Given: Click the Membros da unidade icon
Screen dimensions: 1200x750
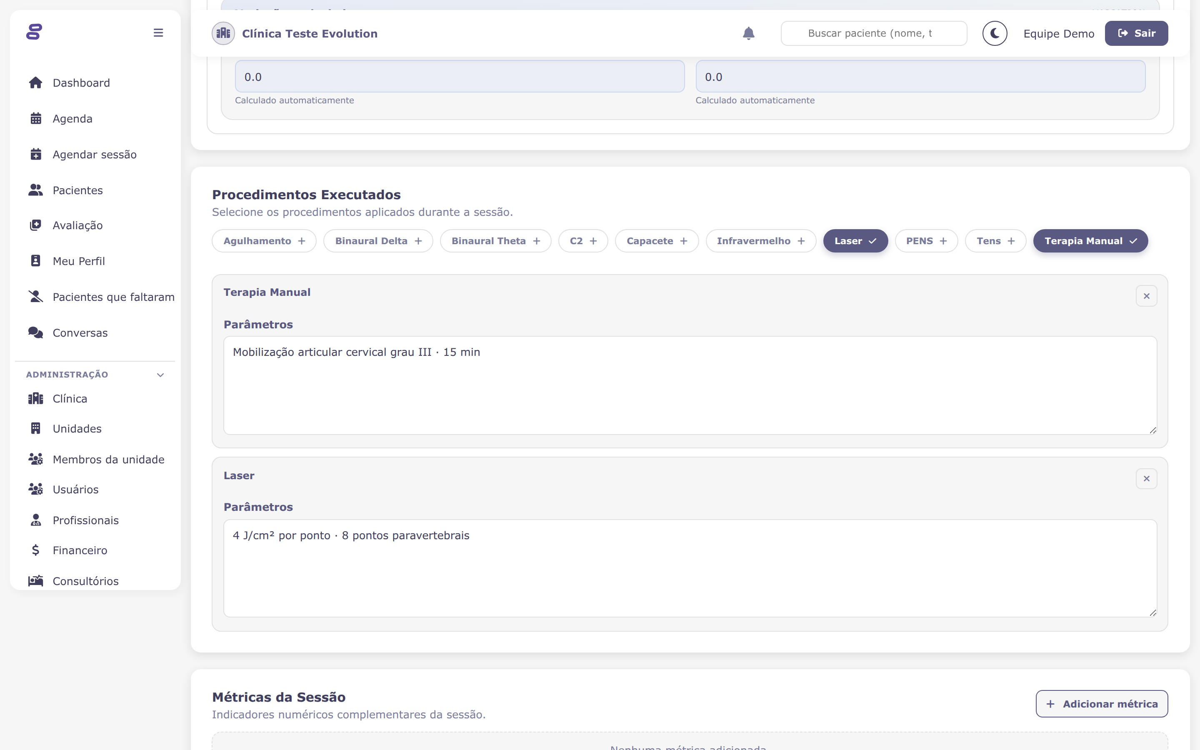Looking at the screenshot, I should 36,459.
